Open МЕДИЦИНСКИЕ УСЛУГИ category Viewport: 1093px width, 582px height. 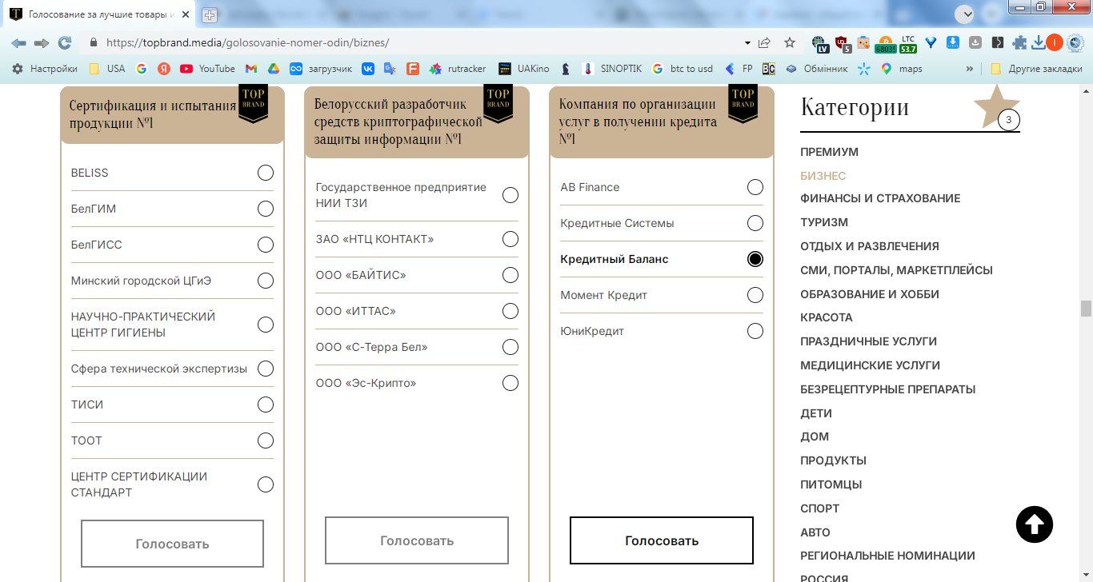click(870, 365)
